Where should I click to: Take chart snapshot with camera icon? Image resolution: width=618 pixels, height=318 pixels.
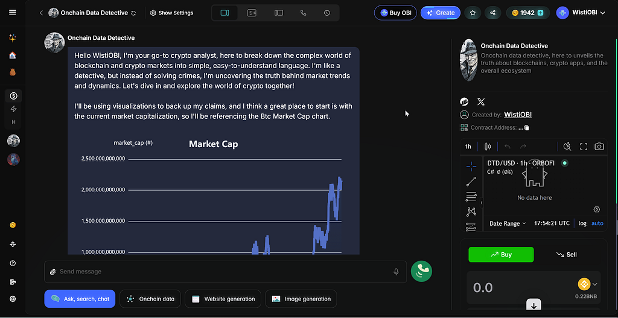599,147
